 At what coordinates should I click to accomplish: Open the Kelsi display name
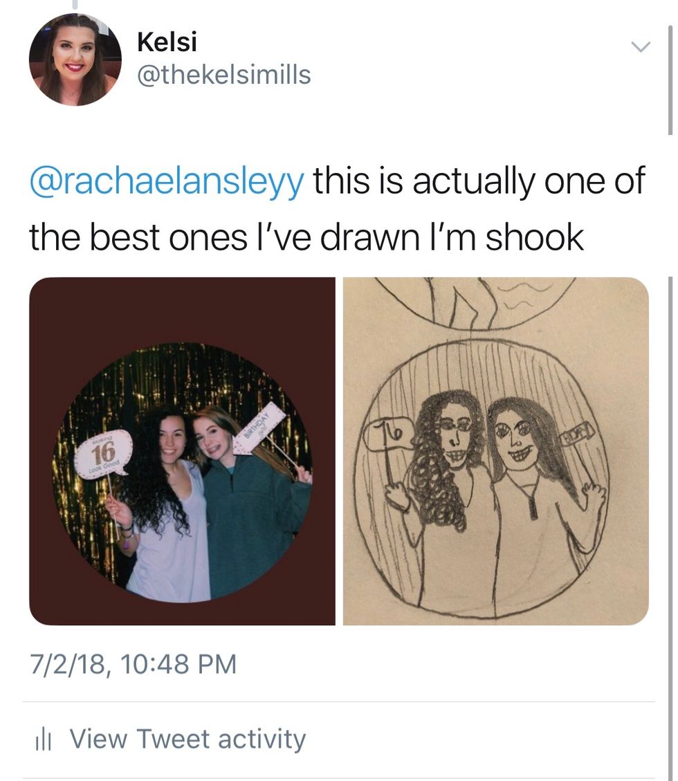[167, 42]
